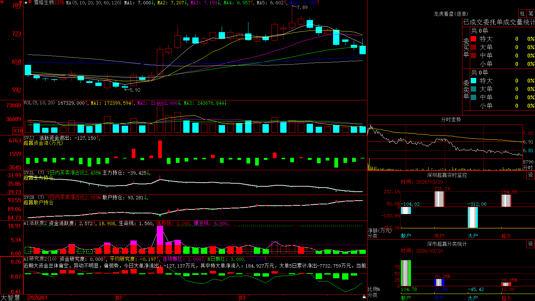The width and height of the screenshot is (535, 301).
Task: Click the 分时走势 panel title
Action: pos(451,119)
